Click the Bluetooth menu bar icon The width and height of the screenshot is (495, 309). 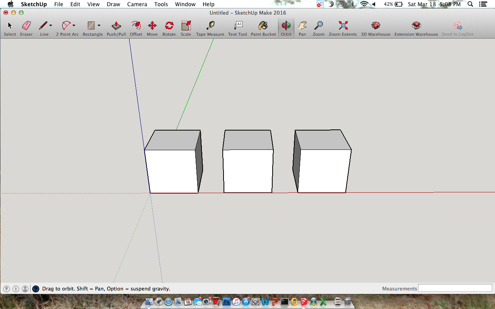[352, 4]
